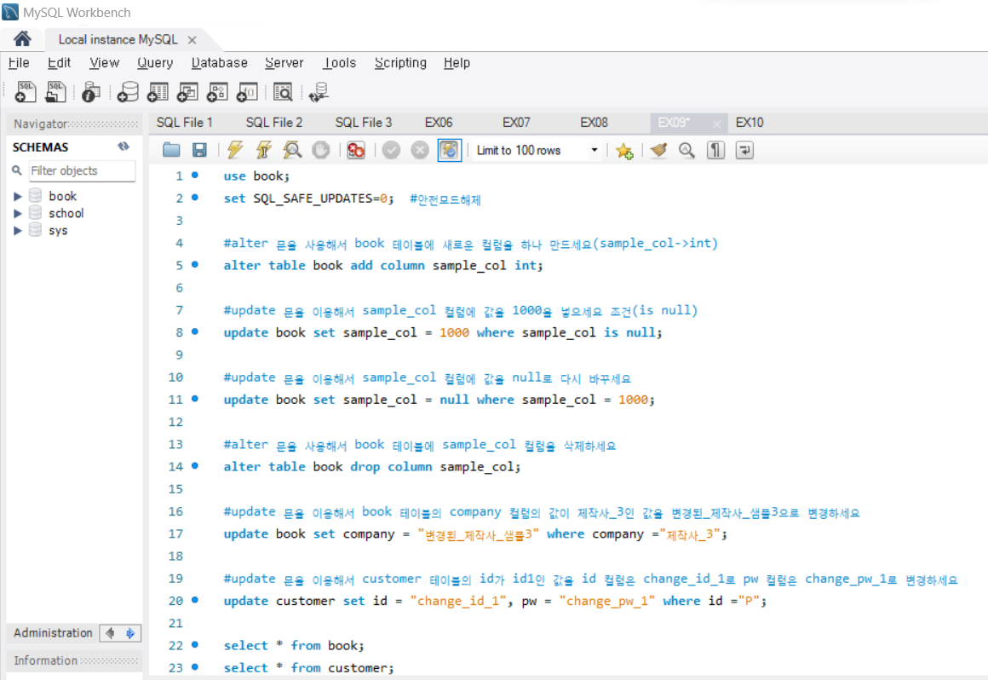The image size is (988, 680).
Task: Commit transaction checkmark icon
Action: click(x=391, y=150)
